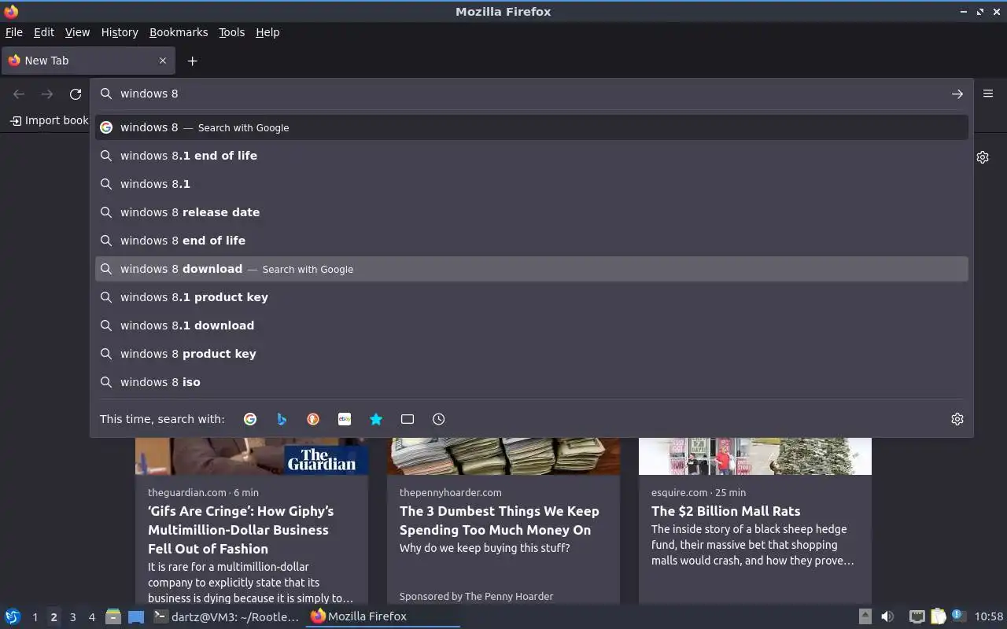
Task: Click the Go arrow in address bar
Action: coord(957,94)
